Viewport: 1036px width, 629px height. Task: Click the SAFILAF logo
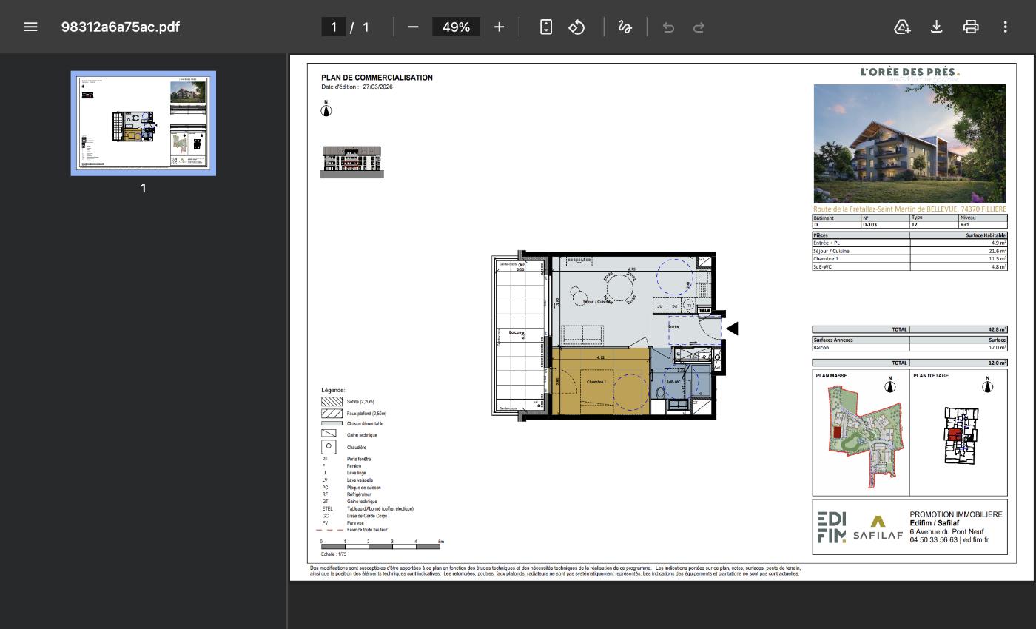point(878,528)
